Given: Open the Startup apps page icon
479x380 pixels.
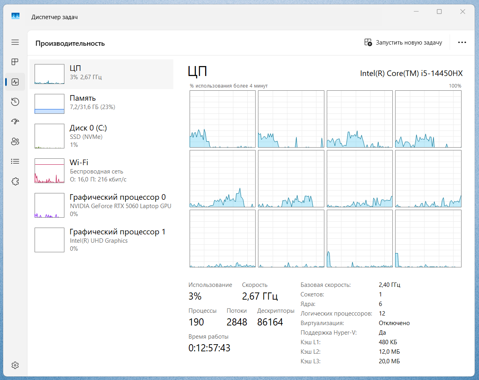Looking at the screenshot, I should pos(15,121).
